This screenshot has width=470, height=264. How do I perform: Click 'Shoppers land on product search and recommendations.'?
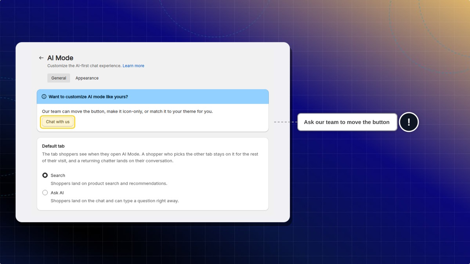tap(109, 183)
